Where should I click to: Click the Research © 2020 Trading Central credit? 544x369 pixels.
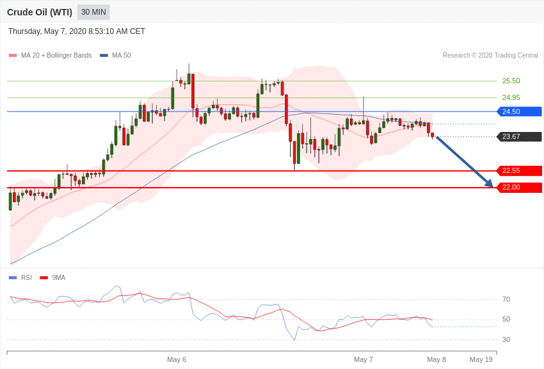click(x=490, y=56)
